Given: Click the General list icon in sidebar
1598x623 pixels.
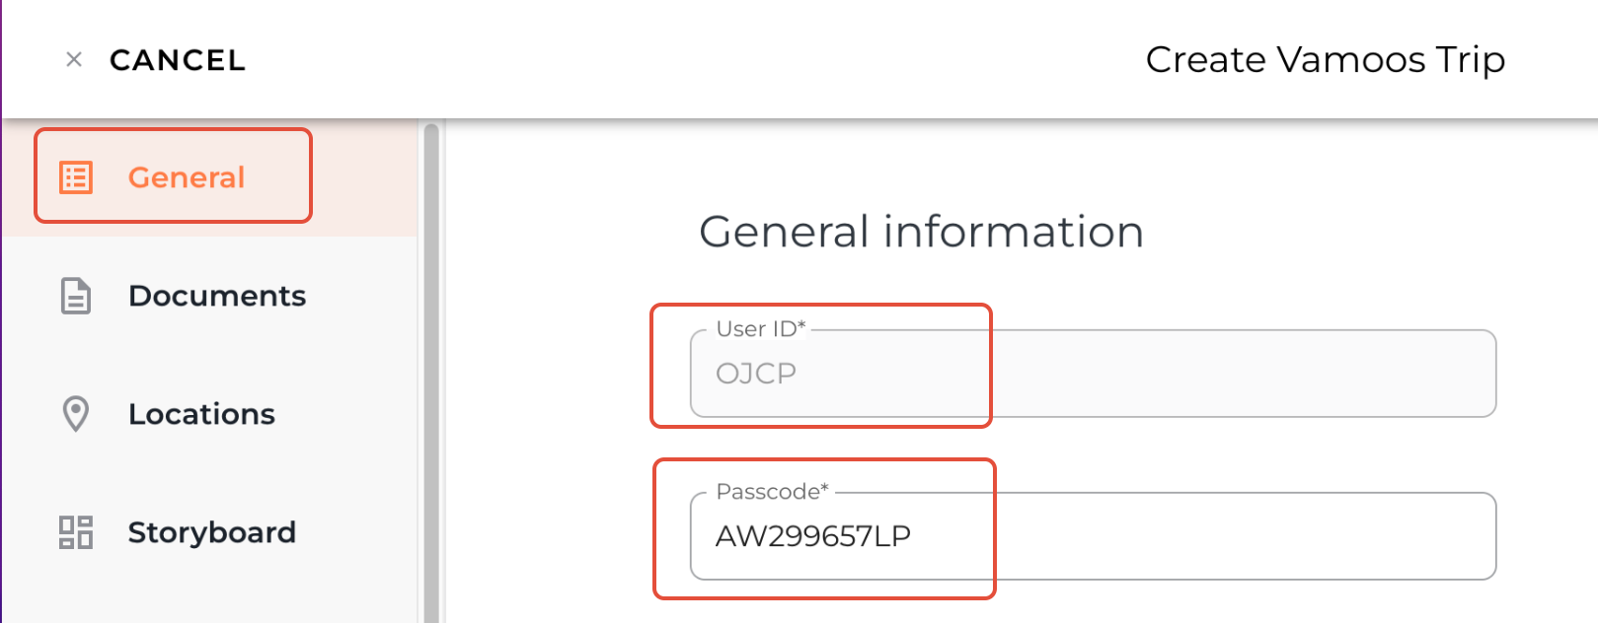Looking at the screenshot, I should pos(76,177).
